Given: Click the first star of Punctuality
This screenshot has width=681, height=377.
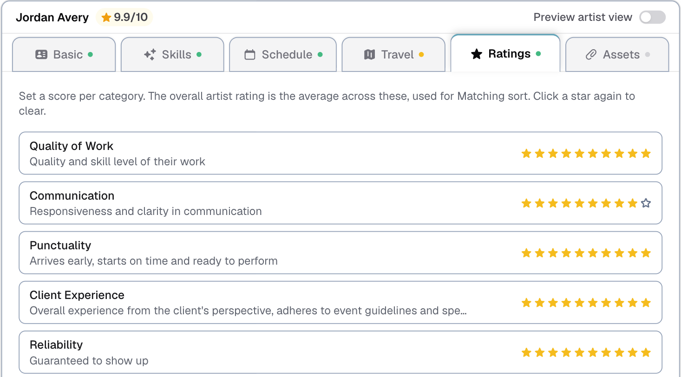Looking at the screenshot, I should 526,253.
